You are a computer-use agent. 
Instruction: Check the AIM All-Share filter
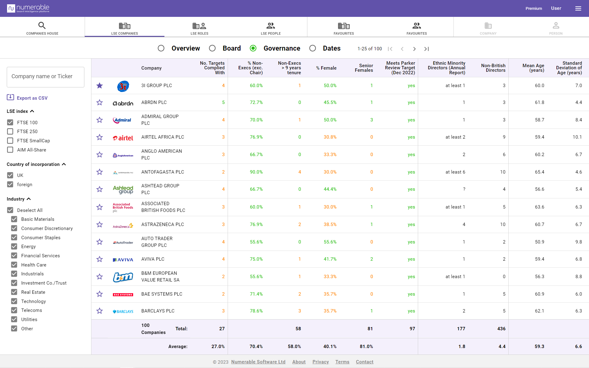pyautogui.click(x=10, y=150)
